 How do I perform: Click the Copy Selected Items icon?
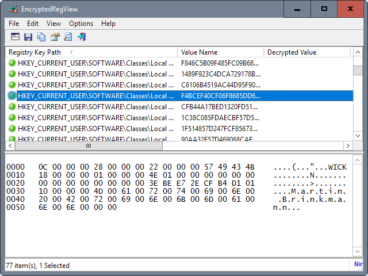point(41,37)
